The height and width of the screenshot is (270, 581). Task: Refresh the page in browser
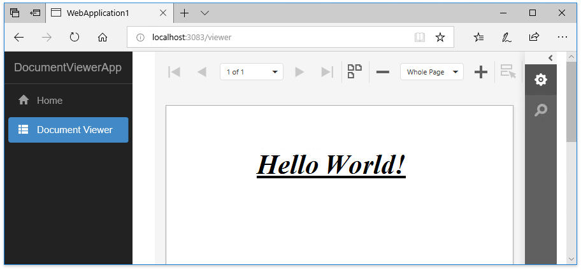pos(75,38)
